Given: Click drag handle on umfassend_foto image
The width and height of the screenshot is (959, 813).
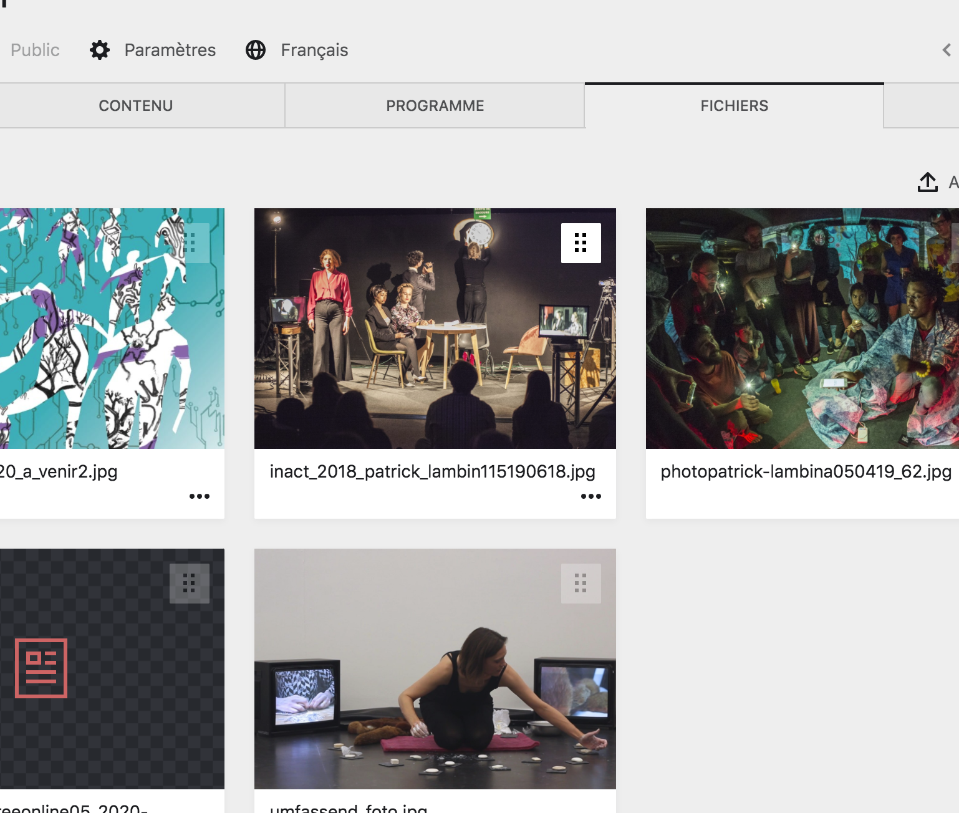Looking at the screenshot, I should point(581,583).
